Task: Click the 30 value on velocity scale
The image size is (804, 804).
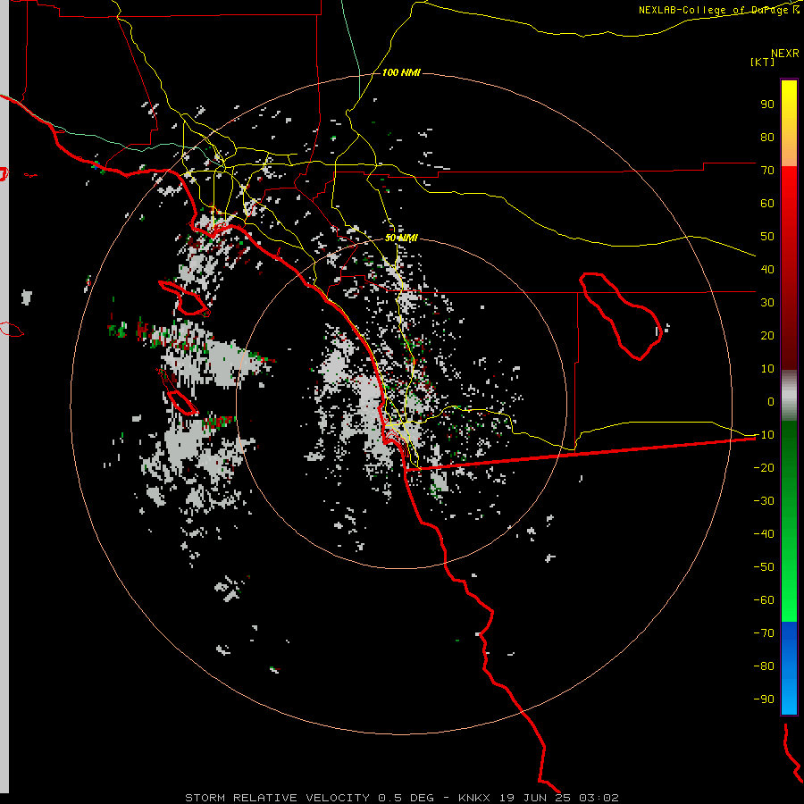Action: point(767,303)
